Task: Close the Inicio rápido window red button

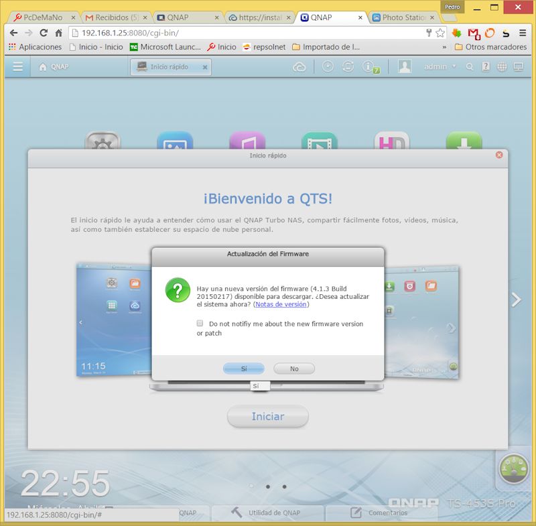Action: [x=499, y=155]
